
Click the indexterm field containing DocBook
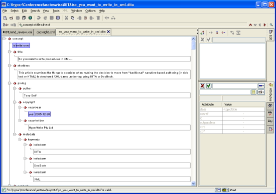point(112,165)
